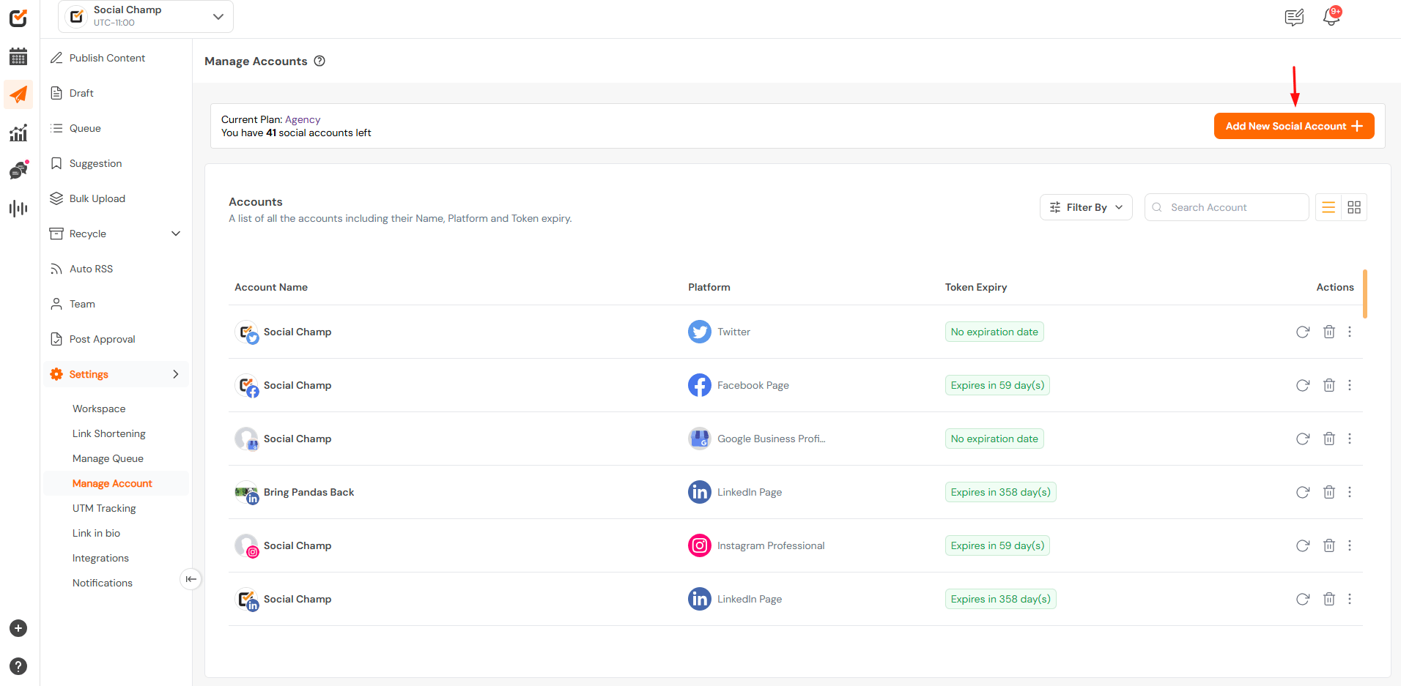Image resolution: width=1401 pixels, height=686 pixels.
Task: Refresh the last LinkedIn Page Social Champ token
Action: click(1303, 599)
